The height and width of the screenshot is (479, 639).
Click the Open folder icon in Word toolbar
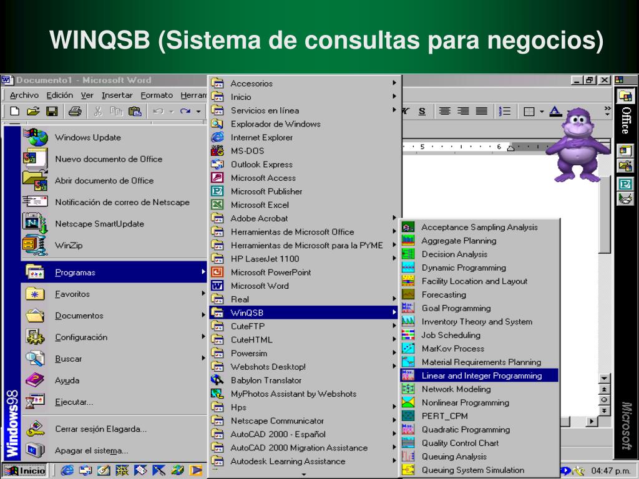[34, 111]
